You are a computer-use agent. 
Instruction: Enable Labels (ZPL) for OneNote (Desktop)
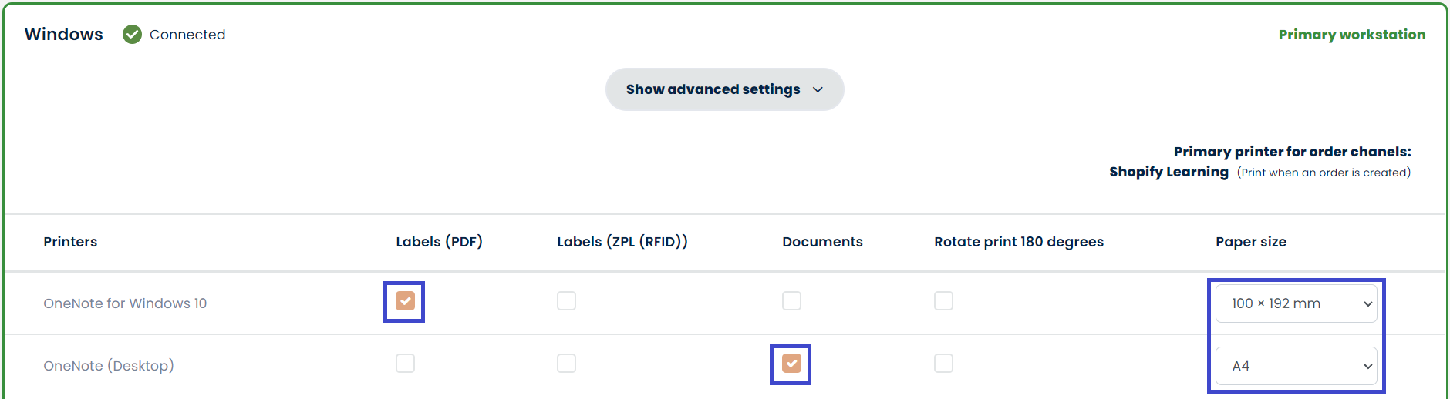tap(566, 364)
